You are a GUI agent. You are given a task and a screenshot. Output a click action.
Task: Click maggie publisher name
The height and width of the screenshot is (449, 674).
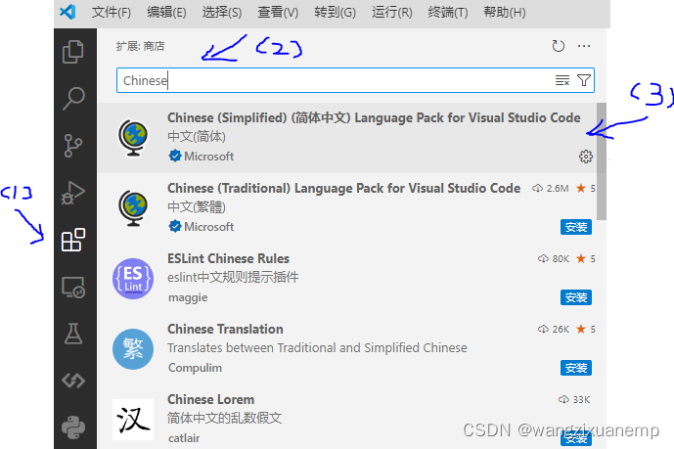point(188,297)
